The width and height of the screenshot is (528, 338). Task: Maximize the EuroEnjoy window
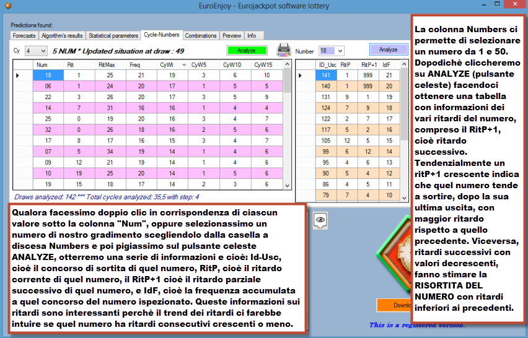click(498, 4)
